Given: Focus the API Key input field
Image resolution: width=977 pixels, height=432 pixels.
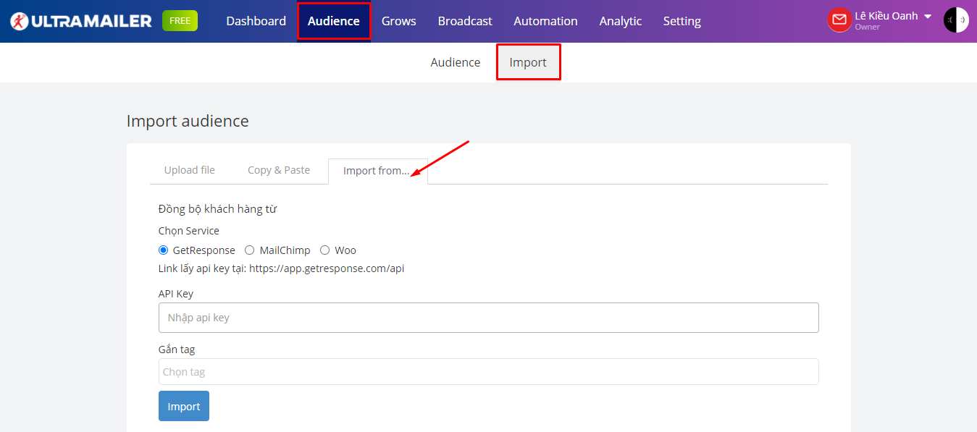Looking at the screenshot, I should (x=489, y=318).
